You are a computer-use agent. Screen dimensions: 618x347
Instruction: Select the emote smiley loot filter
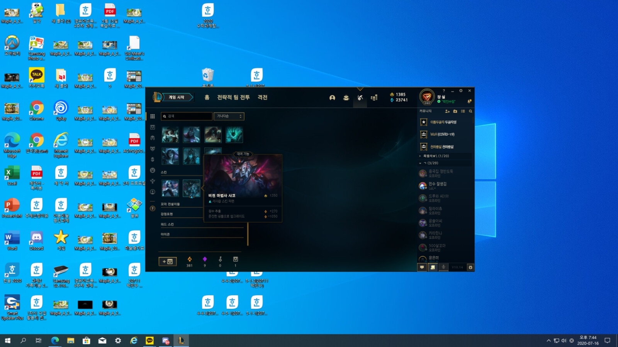coord(153,170)
